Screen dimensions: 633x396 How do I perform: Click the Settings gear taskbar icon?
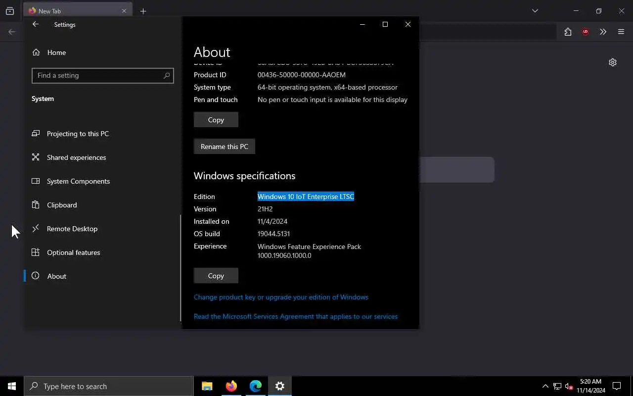pos(280,386)
